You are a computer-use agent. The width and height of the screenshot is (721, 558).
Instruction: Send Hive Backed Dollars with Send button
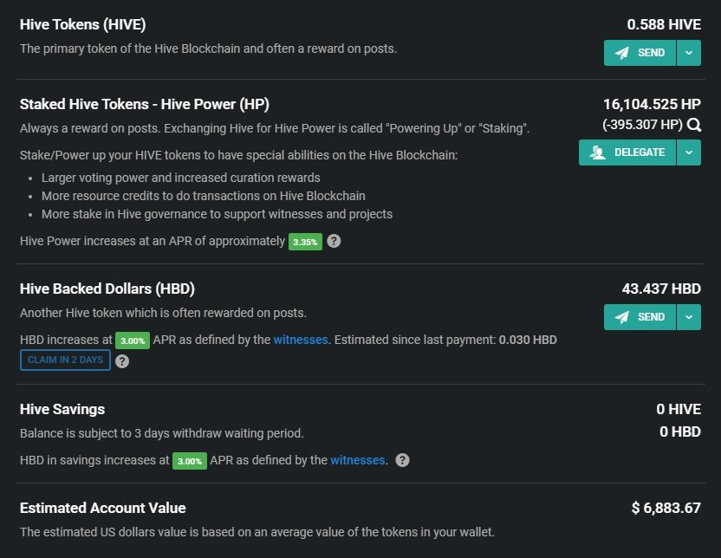[640, 317]
